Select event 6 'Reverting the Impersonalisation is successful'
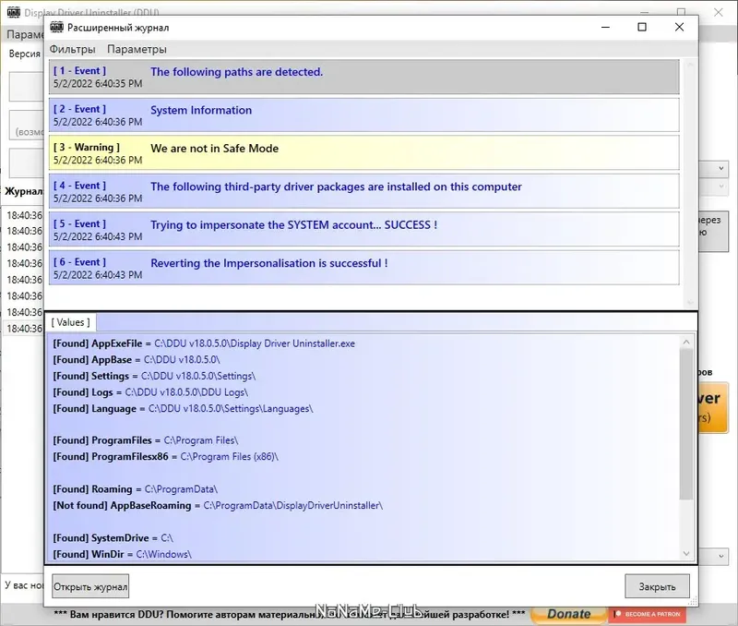Screen dimensions: 738x626 363,268
